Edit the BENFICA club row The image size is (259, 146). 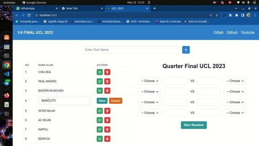tap(100, 139)
